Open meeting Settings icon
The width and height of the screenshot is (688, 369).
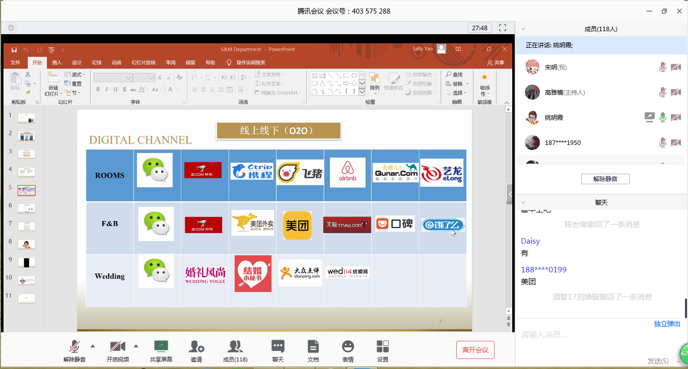coord(382,350)
